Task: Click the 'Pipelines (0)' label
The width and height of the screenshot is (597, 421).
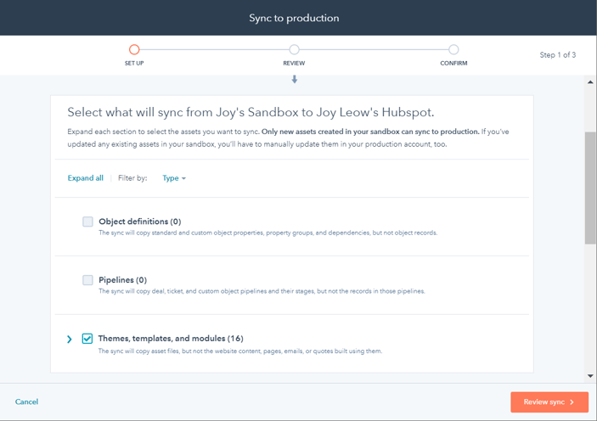Action: pyautogui.click(x=122, y=280)
